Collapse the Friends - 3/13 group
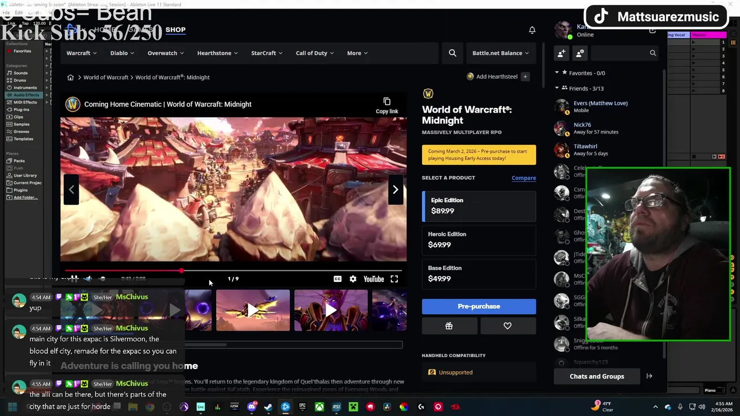740x416 pixels. 557,88
